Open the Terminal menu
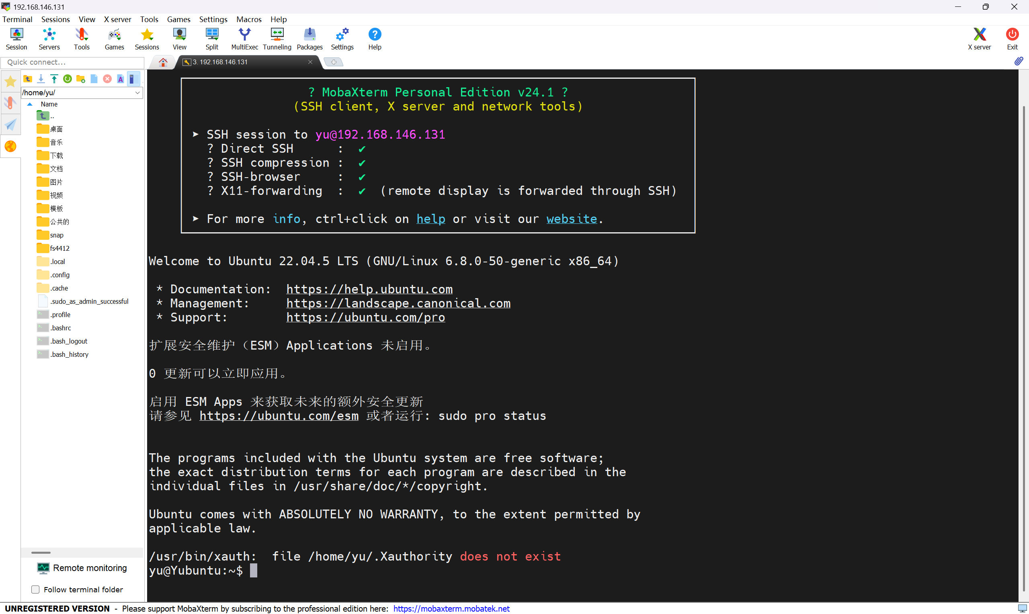Viewport: 1029px width, 614px height. pyautogui.click(x=17, y=19)
